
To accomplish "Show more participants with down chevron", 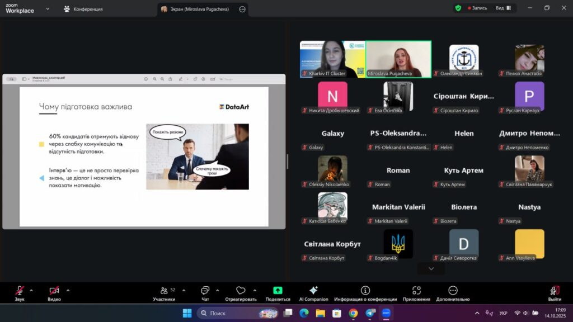I will [x=431, y=269].
